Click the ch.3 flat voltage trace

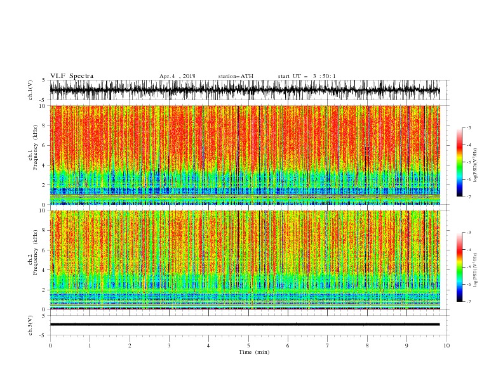pos(245,325)
